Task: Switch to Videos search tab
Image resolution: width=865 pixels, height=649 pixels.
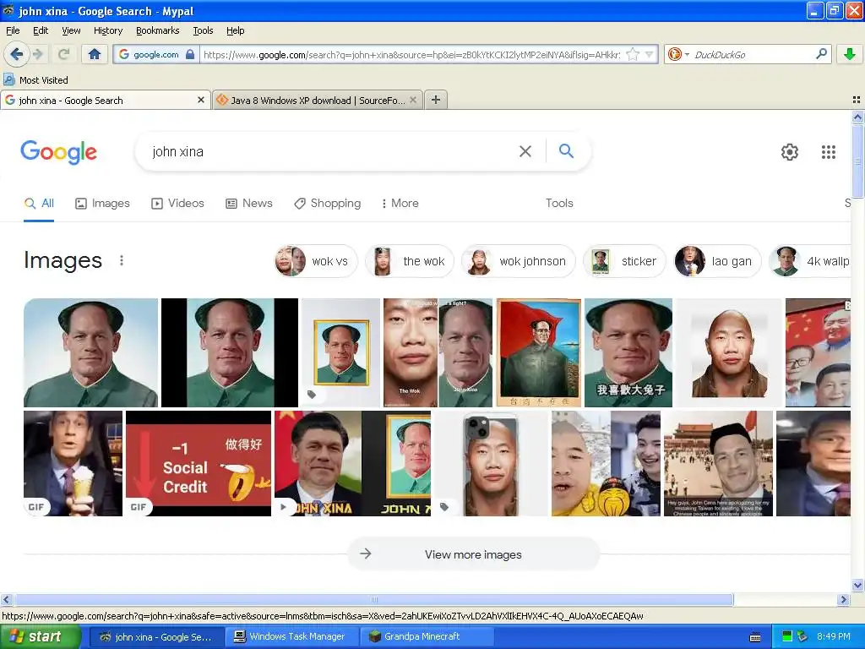Action: tap(177, 203)
